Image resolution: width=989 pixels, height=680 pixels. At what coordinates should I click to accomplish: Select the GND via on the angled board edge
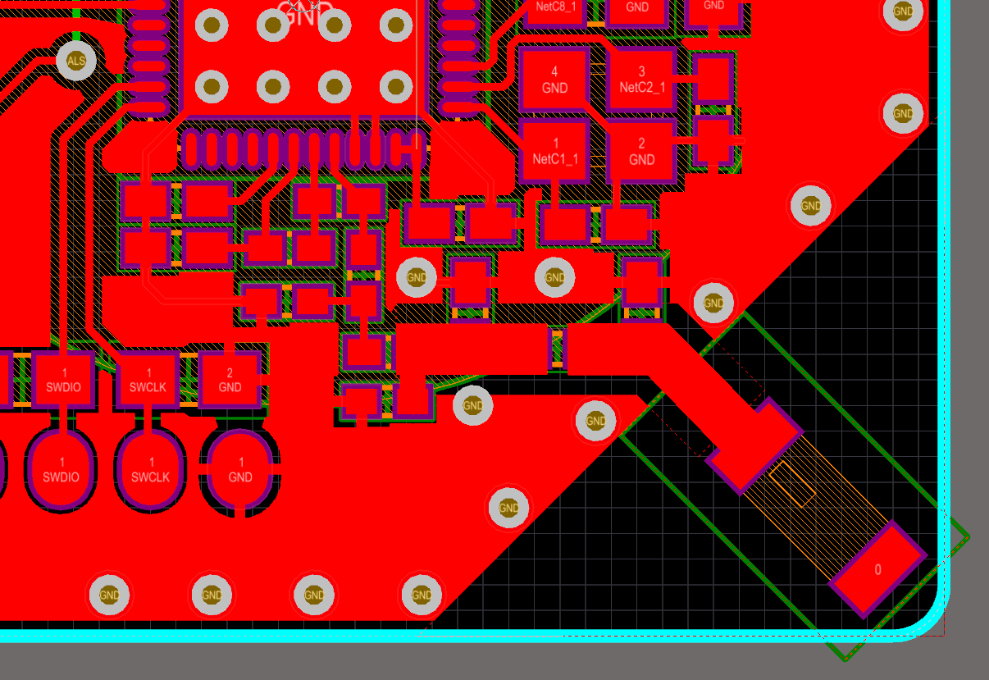(x=713, y=303)
